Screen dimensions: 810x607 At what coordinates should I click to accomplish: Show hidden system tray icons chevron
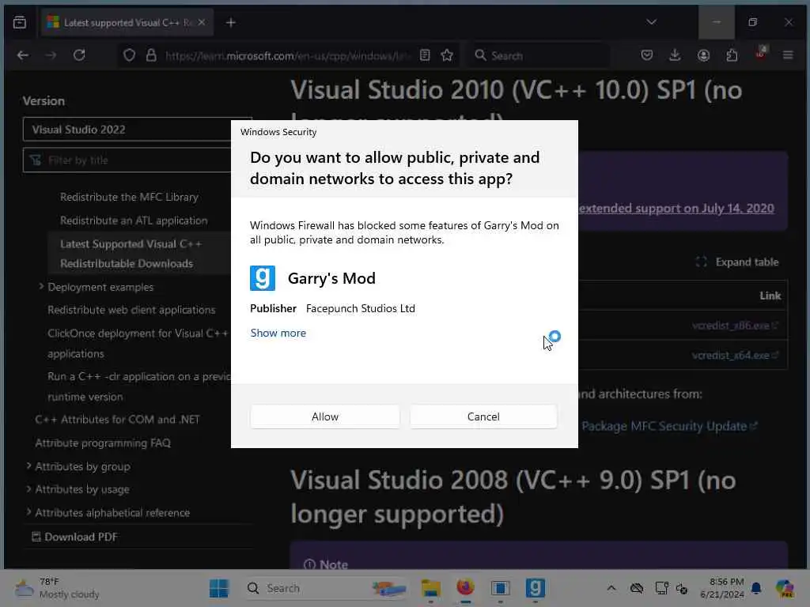[611, 588]
